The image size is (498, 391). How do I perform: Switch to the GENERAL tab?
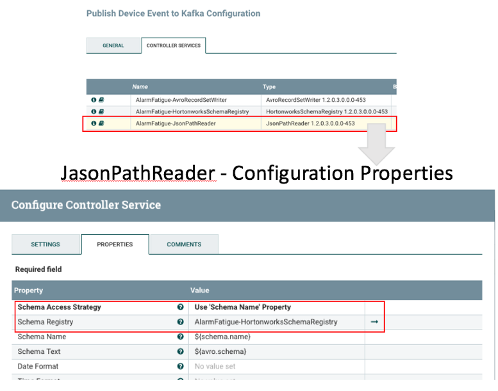point(113,45)
